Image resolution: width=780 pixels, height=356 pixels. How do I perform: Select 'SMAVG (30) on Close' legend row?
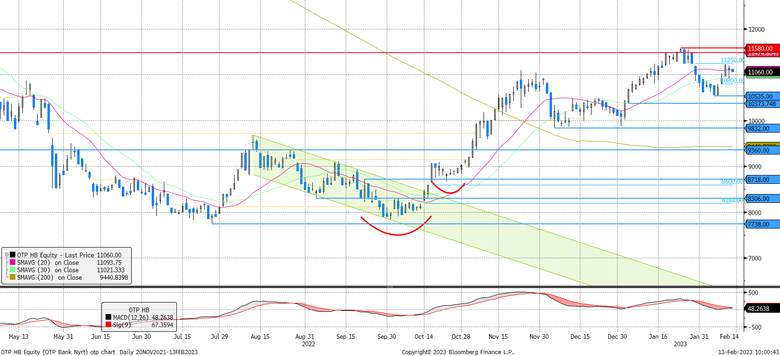point(67,270)
